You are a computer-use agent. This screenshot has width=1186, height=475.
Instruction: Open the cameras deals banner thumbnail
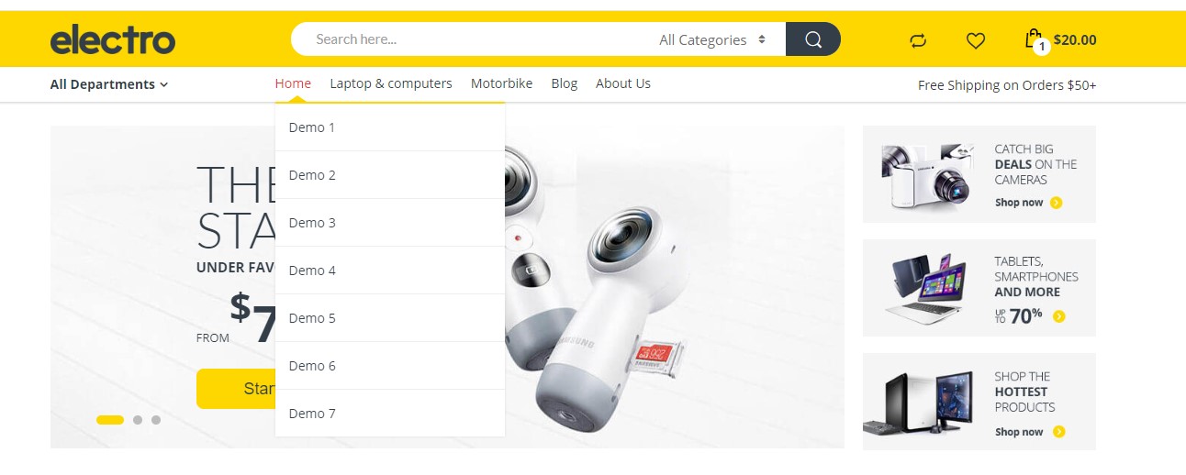tap(927, 175)
